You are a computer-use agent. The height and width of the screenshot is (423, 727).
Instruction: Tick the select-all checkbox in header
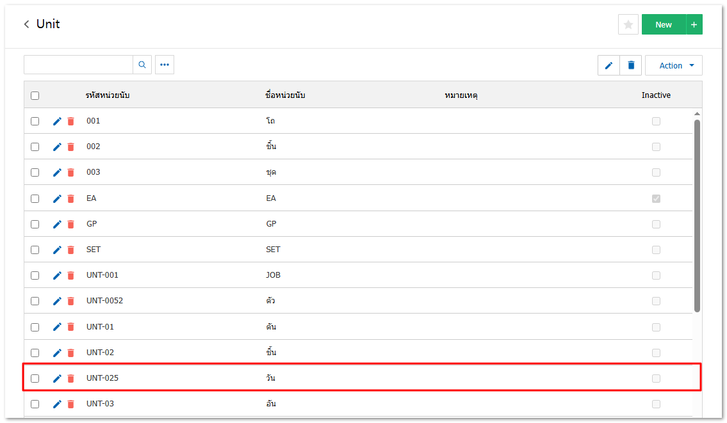35,95
